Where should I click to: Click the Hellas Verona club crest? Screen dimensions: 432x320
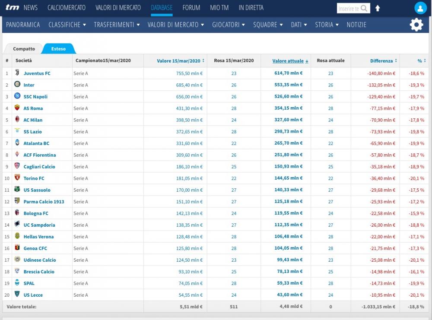[17, 236]
